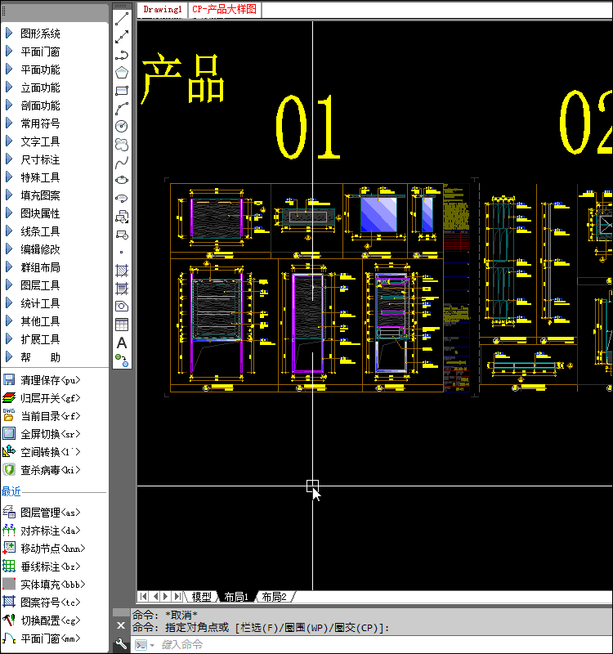This screenshot has width=613, height=654.
Task: Expand the 平面门窗 menu group
Action: 34,52
